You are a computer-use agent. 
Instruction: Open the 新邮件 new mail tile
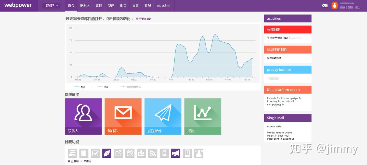click(x=123, y=117)
